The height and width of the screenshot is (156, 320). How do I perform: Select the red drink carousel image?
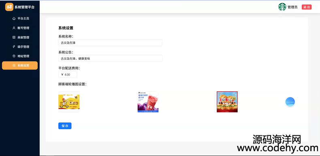click(148, 102)
